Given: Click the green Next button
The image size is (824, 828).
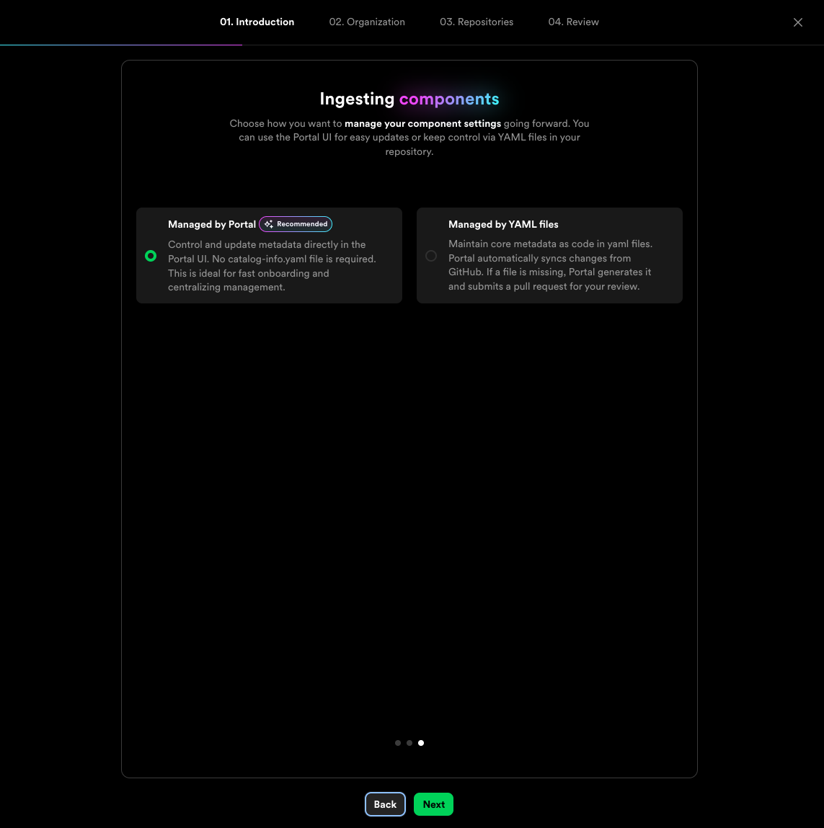Looking at the screenshot, I should point(434,804).
